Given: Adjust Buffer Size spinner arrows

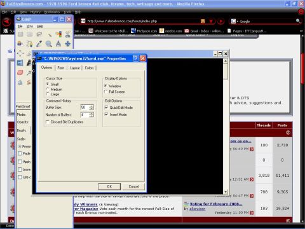Looking at the screenshot, I should [x=91, y=108].
